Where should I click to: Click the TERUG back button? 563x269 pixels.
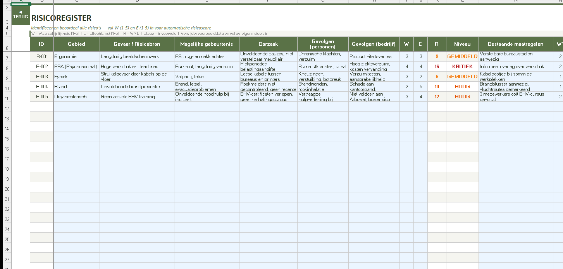[21, 15]
